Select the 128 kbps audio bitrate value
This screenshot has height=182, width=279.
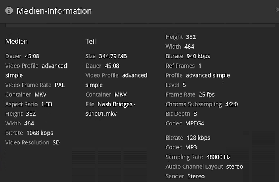tap(198, 138)
